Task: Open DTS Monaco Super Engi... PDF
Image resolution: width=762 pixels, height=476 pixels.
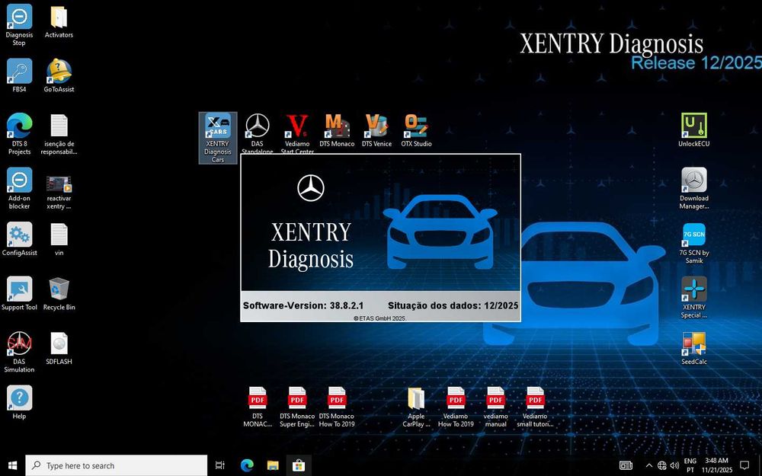Action: [x=297, y=407]
